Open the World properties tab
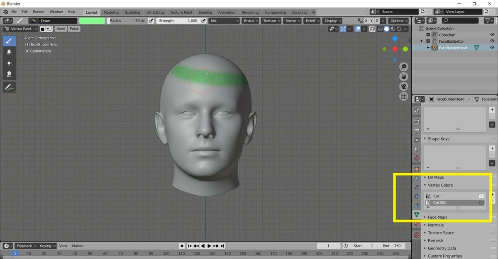Viewport: 498px width, 259px height. click(x=417, y=158)
